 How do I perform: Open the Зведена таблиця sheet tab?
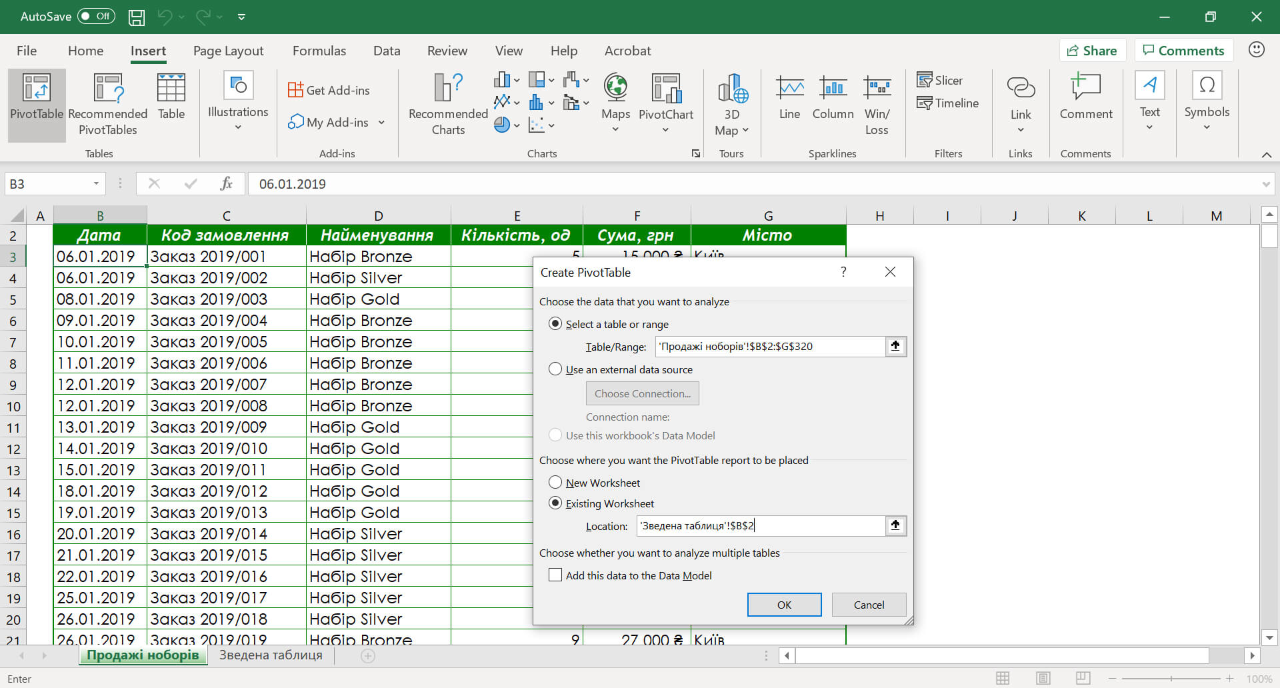(271, 655)
